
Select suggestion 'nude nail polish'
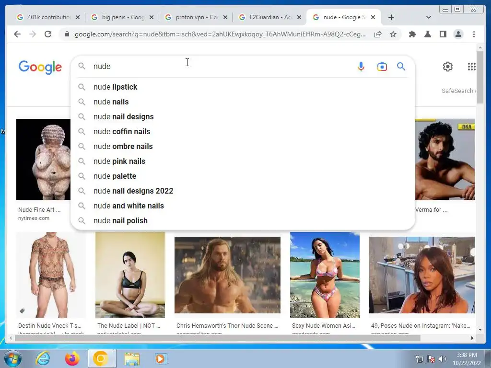[x=243, y=220]
